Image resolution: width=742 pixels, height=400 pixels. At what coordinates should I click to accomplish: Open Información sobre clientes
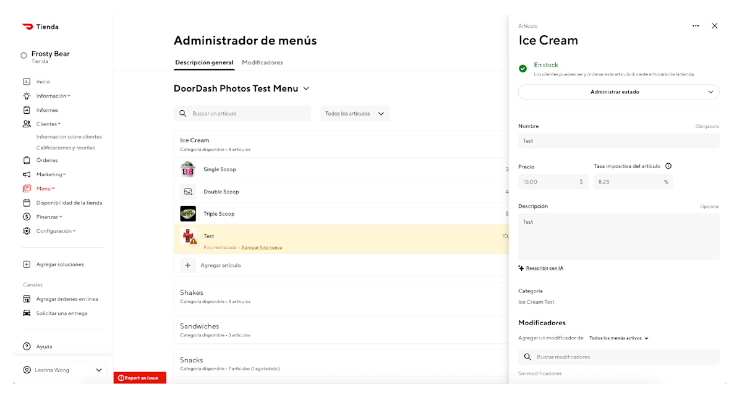(x=69, y=137)
